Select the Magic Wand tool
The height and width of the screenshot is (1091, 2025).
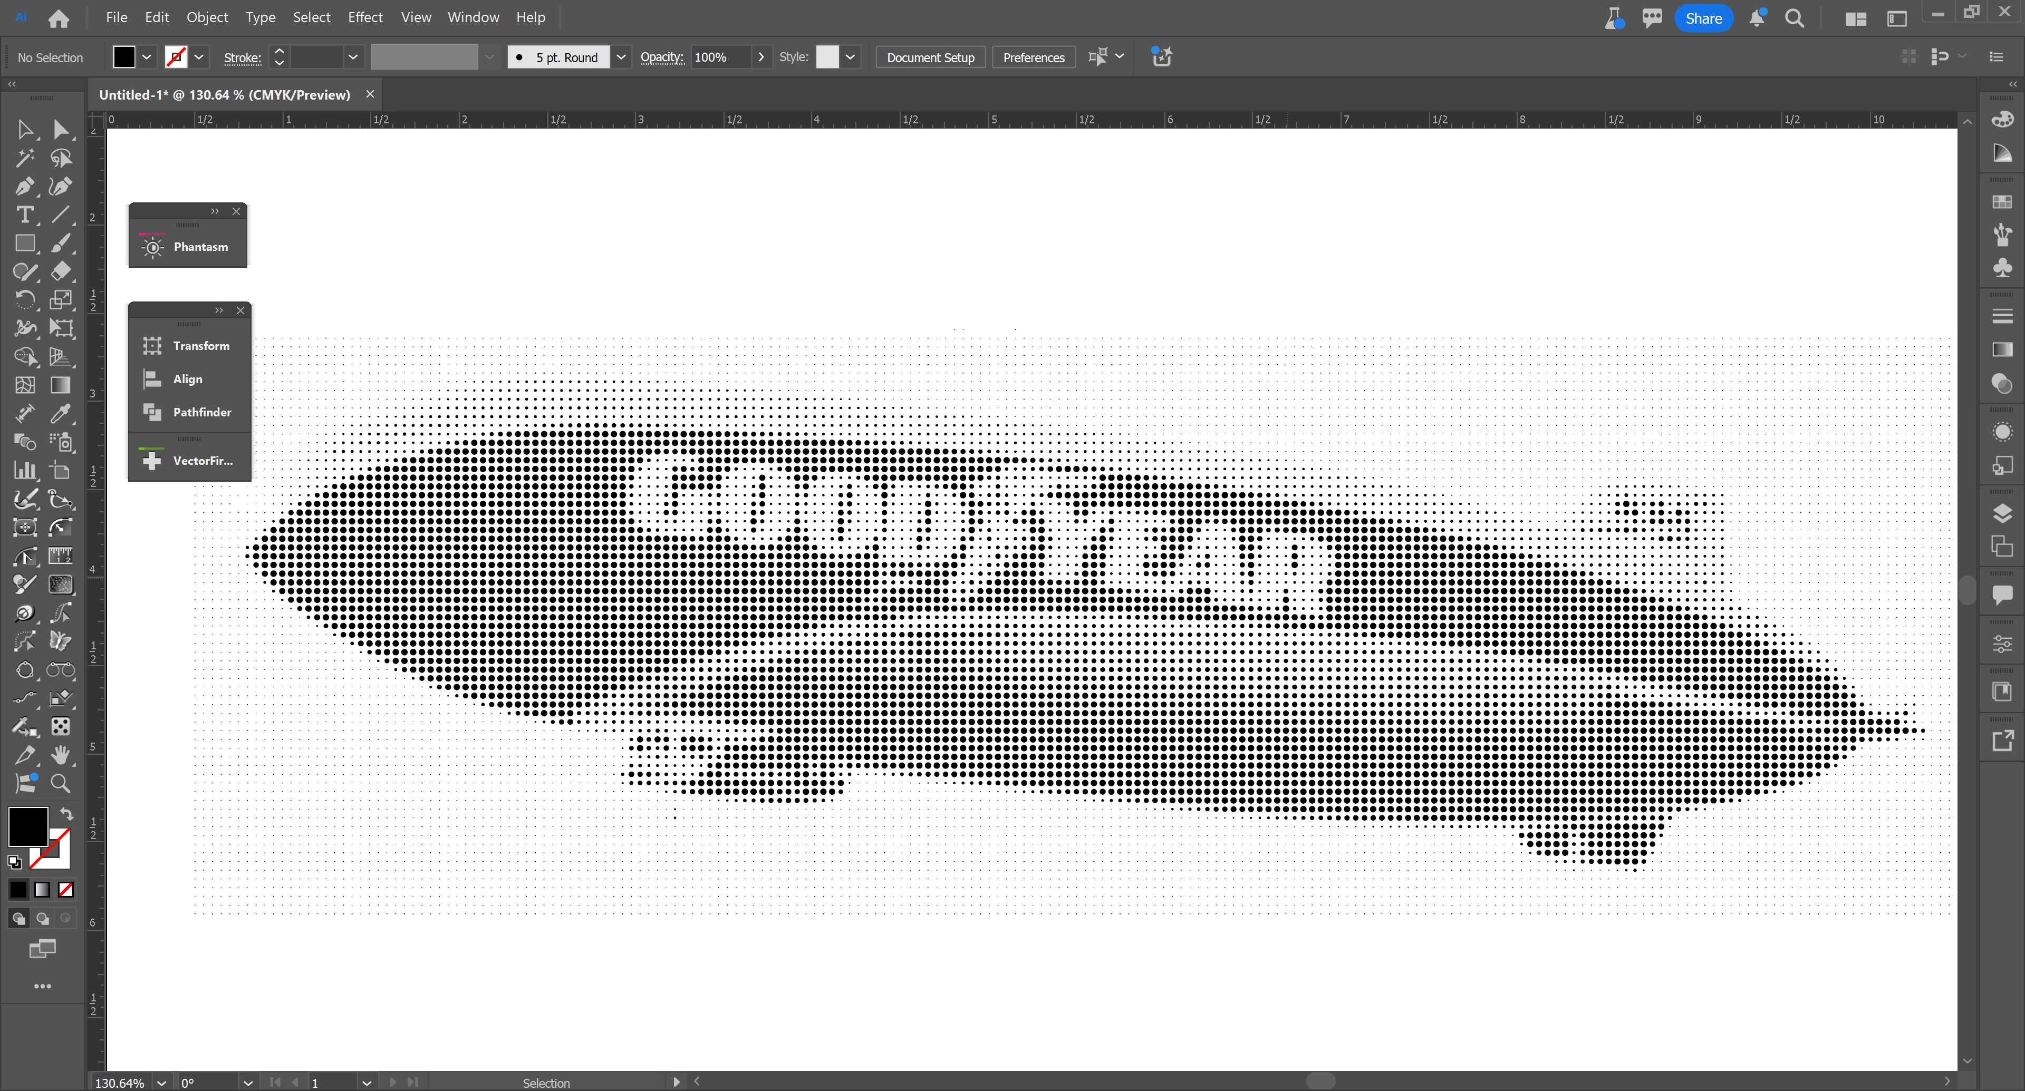24,158
